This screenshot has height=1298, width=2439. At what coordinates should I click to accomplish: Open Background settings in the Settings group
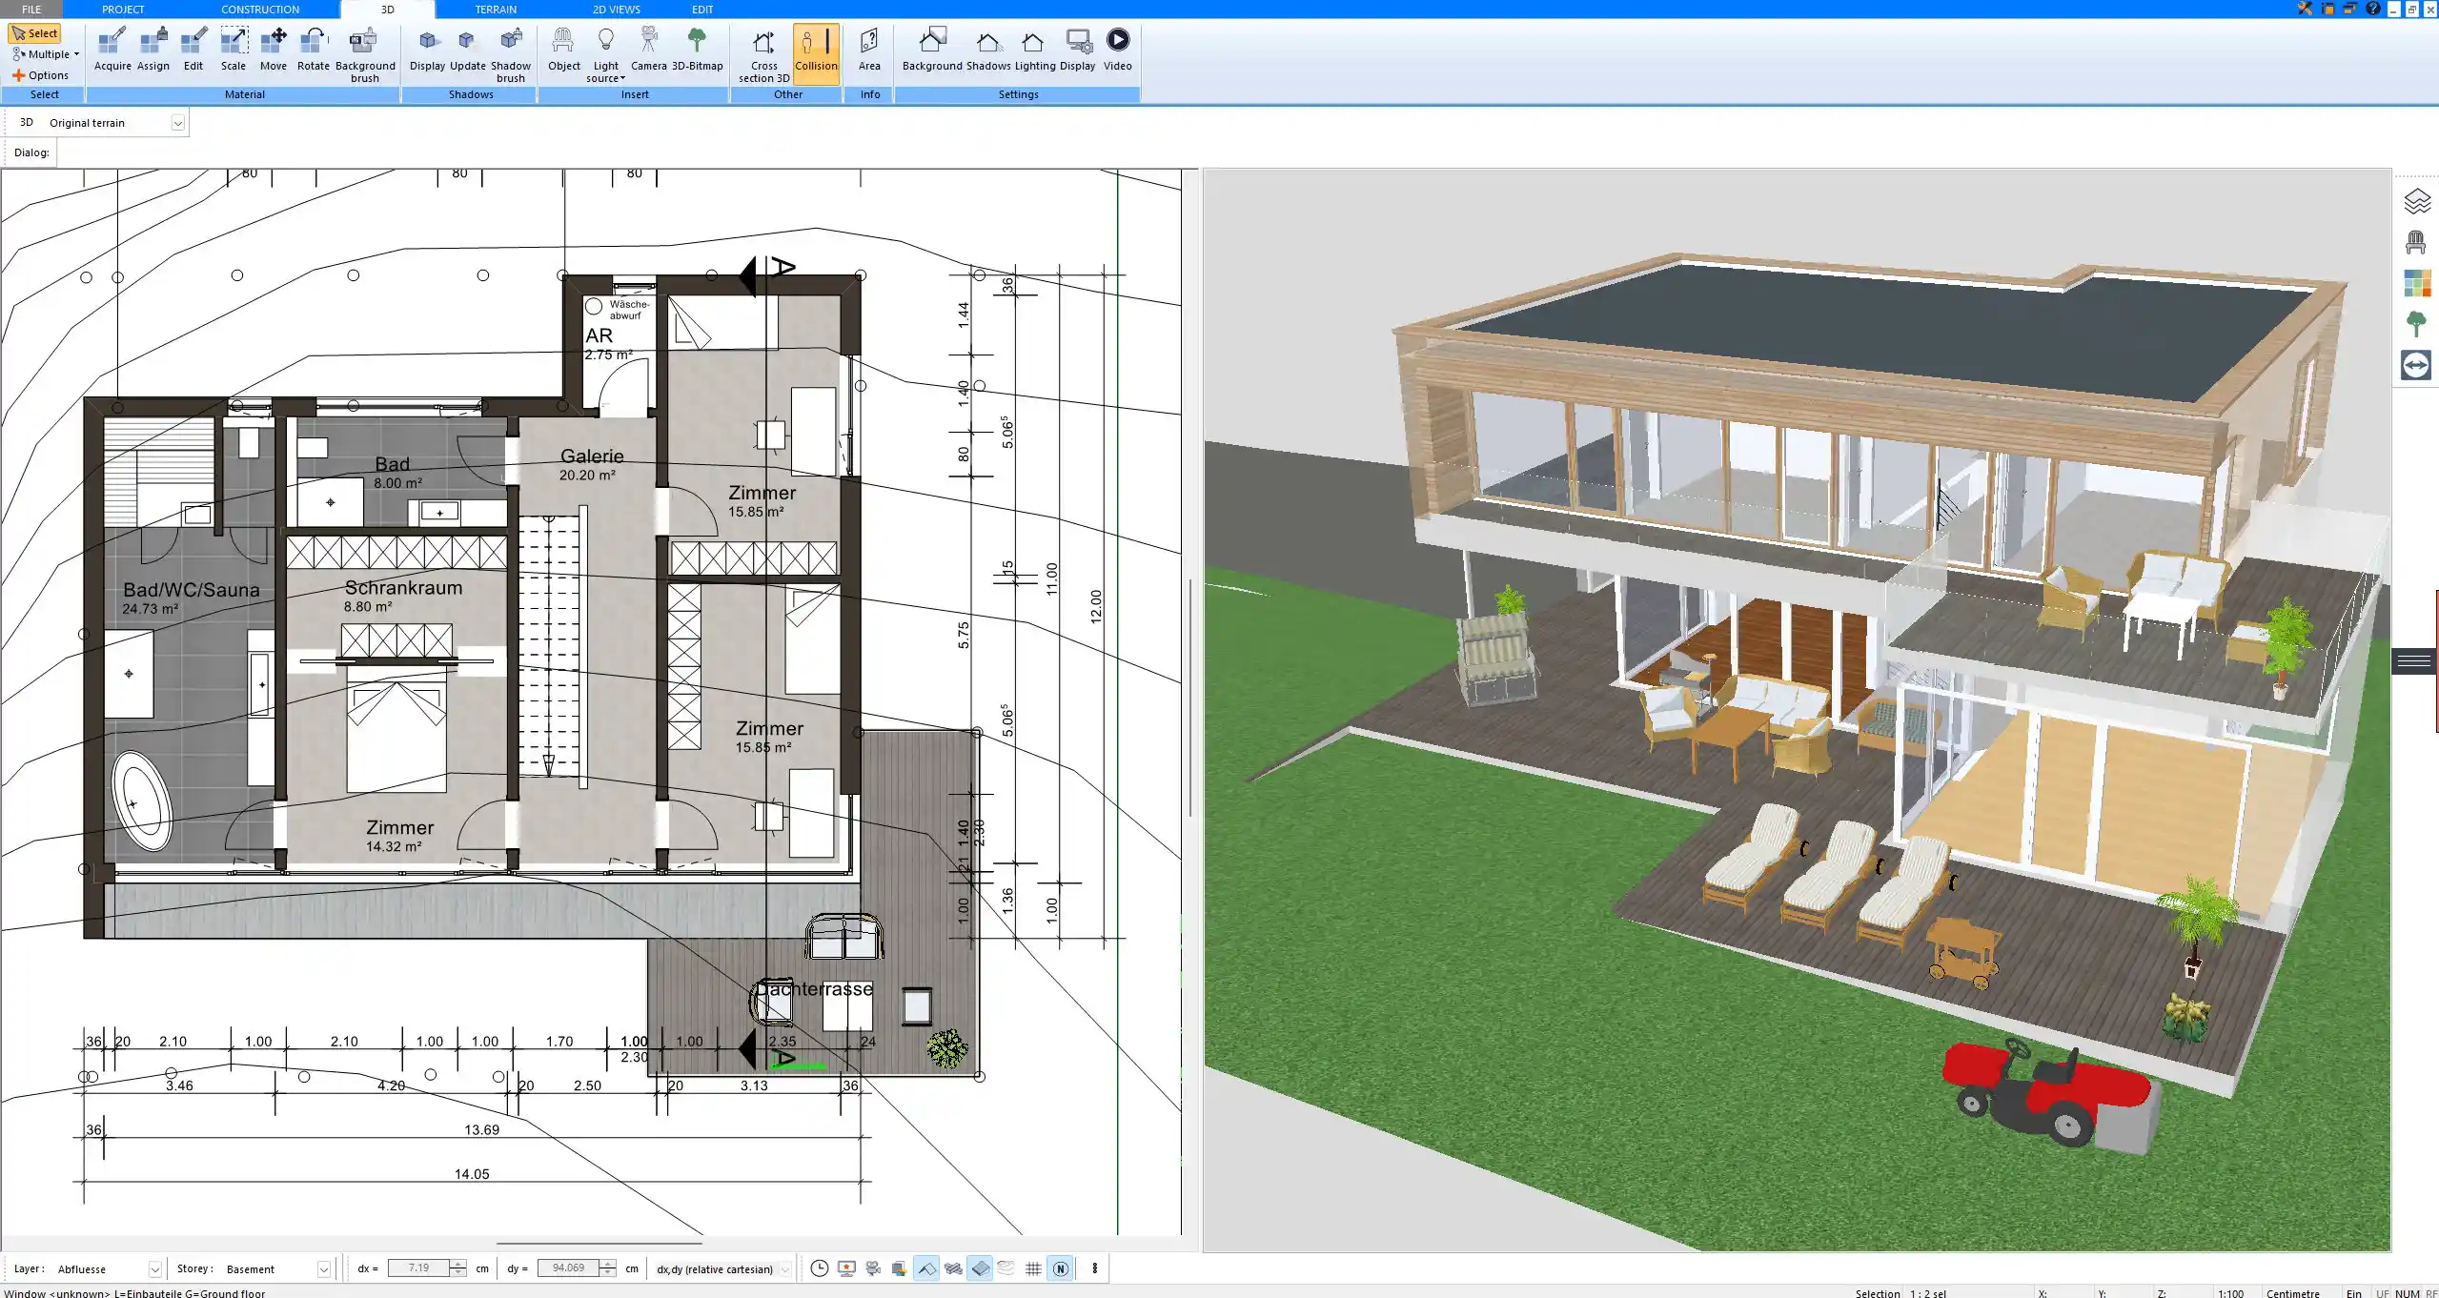point(932,50)
